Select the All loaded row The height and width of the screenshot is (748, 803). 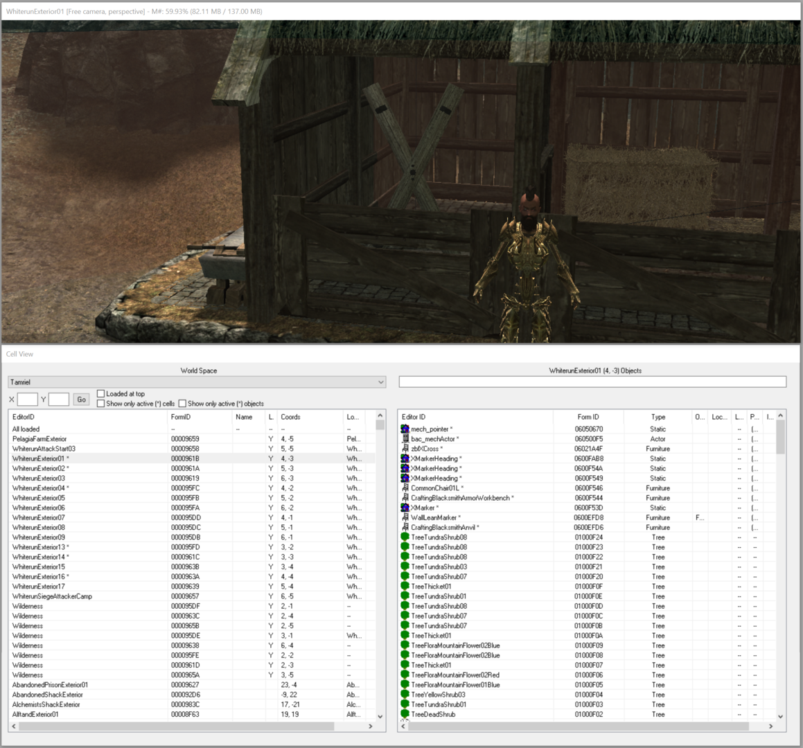click(x=191, y=429)
